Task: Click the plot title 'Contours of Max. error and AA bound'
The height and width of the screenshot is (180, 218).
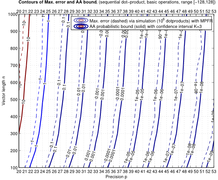Action: tap(57, 2)
